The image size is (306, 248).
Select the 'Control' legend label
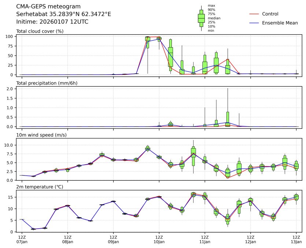[x=270, y=14]
